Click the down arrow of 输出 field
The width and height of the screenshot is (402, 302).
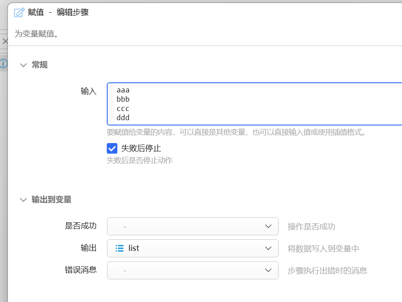pyautogui.click(x=268, y=248)
